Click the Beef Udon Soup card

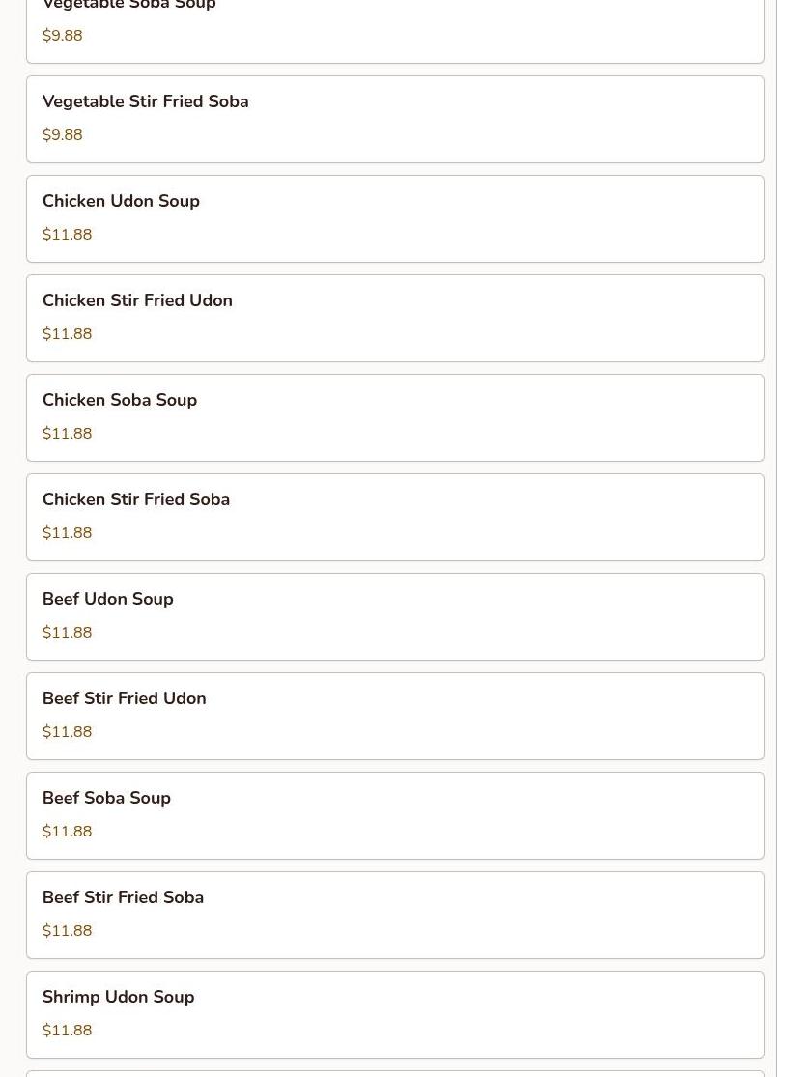click(x=394, y=616)
